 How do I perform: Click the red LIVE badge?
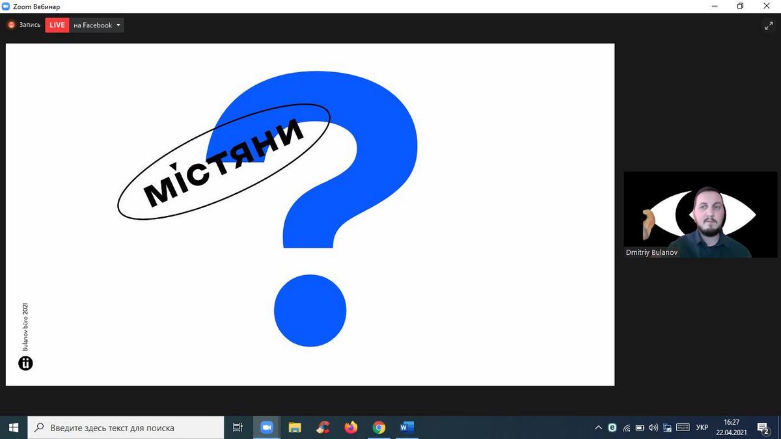[57, 25]
